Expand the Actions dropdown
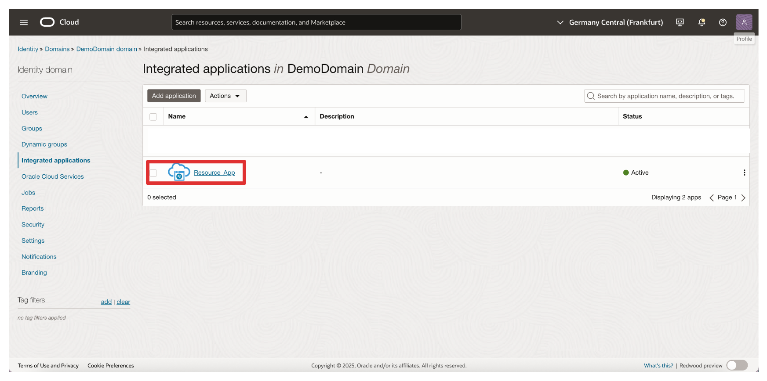The height and width of the screenshot is (381, 767). 225,96
